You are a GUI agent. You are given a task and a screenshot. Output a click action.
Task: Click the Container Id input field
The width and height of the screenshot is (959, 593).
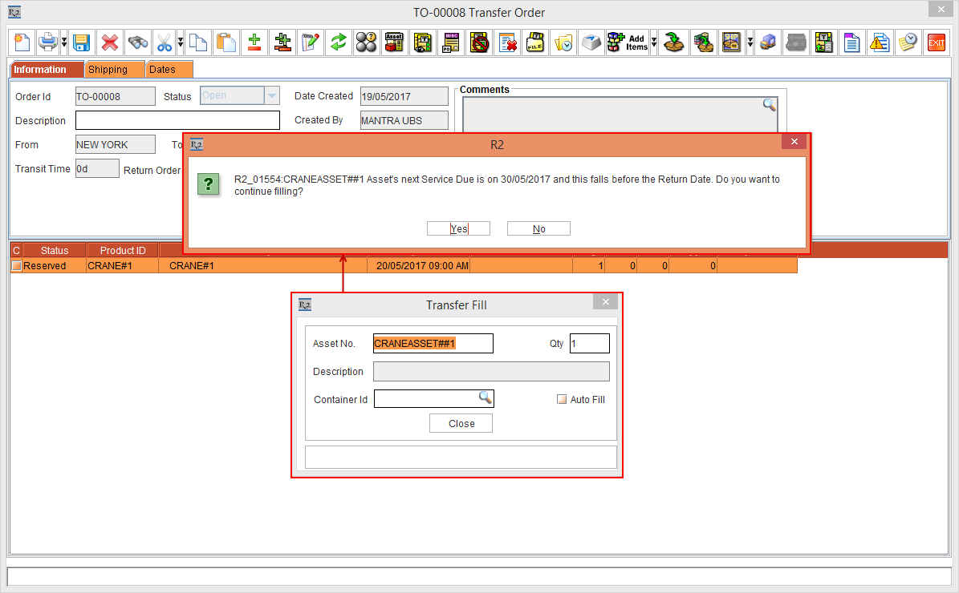tap(425, 399)
